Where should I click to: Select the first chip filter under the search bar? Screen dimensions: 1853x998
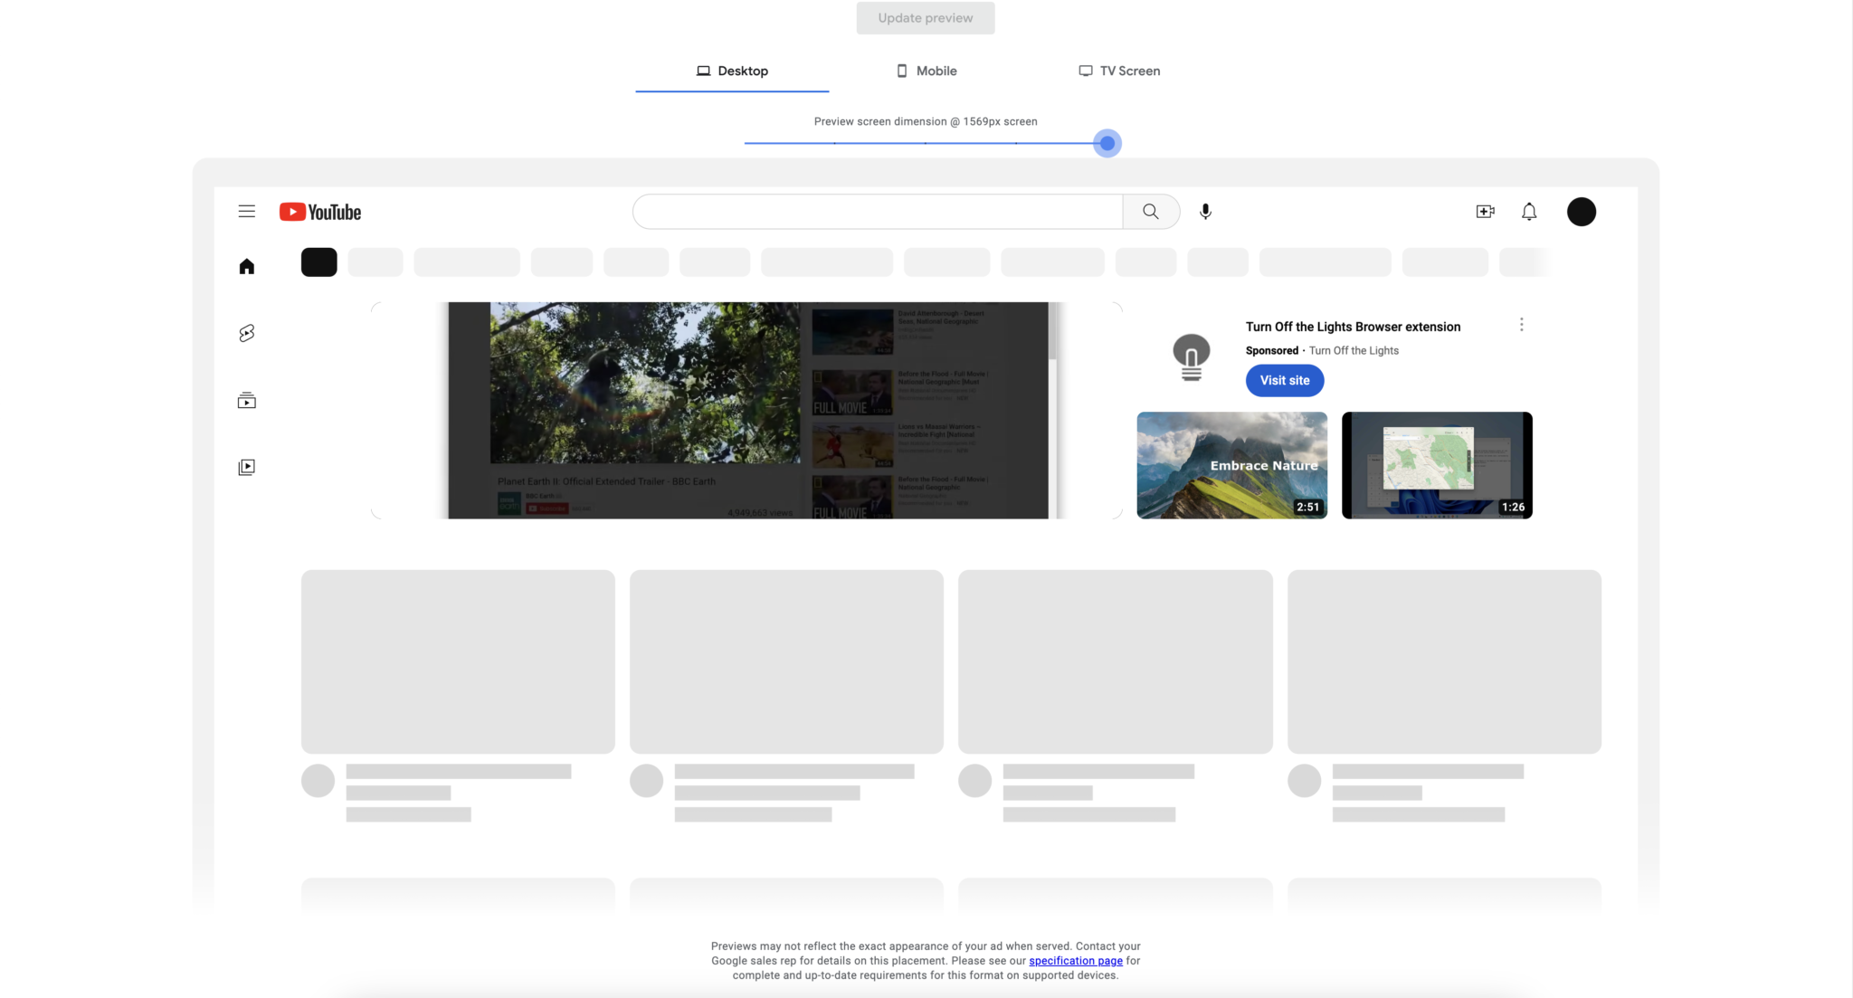click(x=318, y=261)
